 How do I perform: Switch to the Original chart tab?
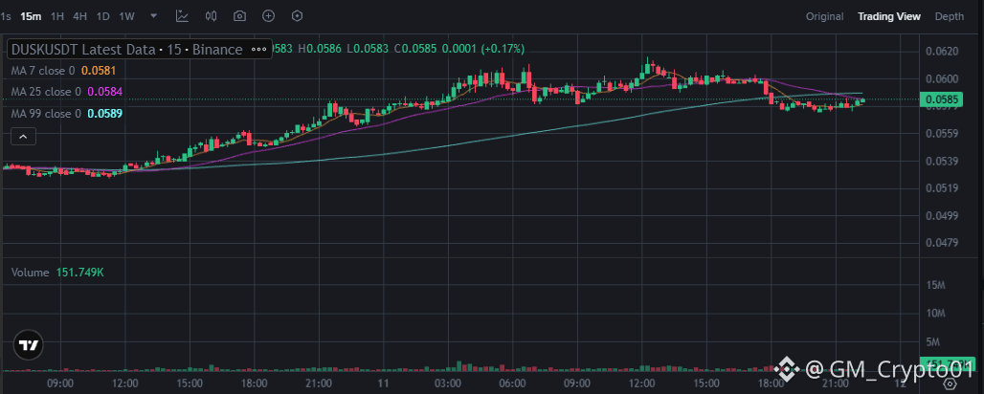coord(824,16)
